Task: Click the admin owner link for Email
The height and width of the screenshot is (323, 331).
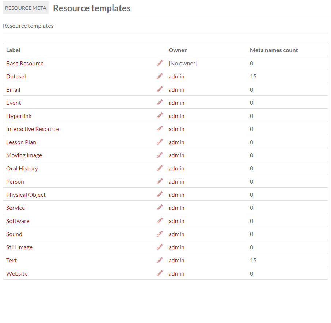Action: click(x=176, y=90)
